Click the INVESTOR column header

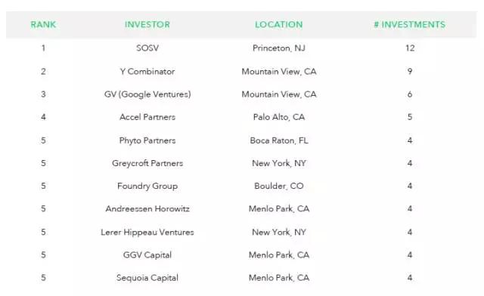[x=147, y=25]
